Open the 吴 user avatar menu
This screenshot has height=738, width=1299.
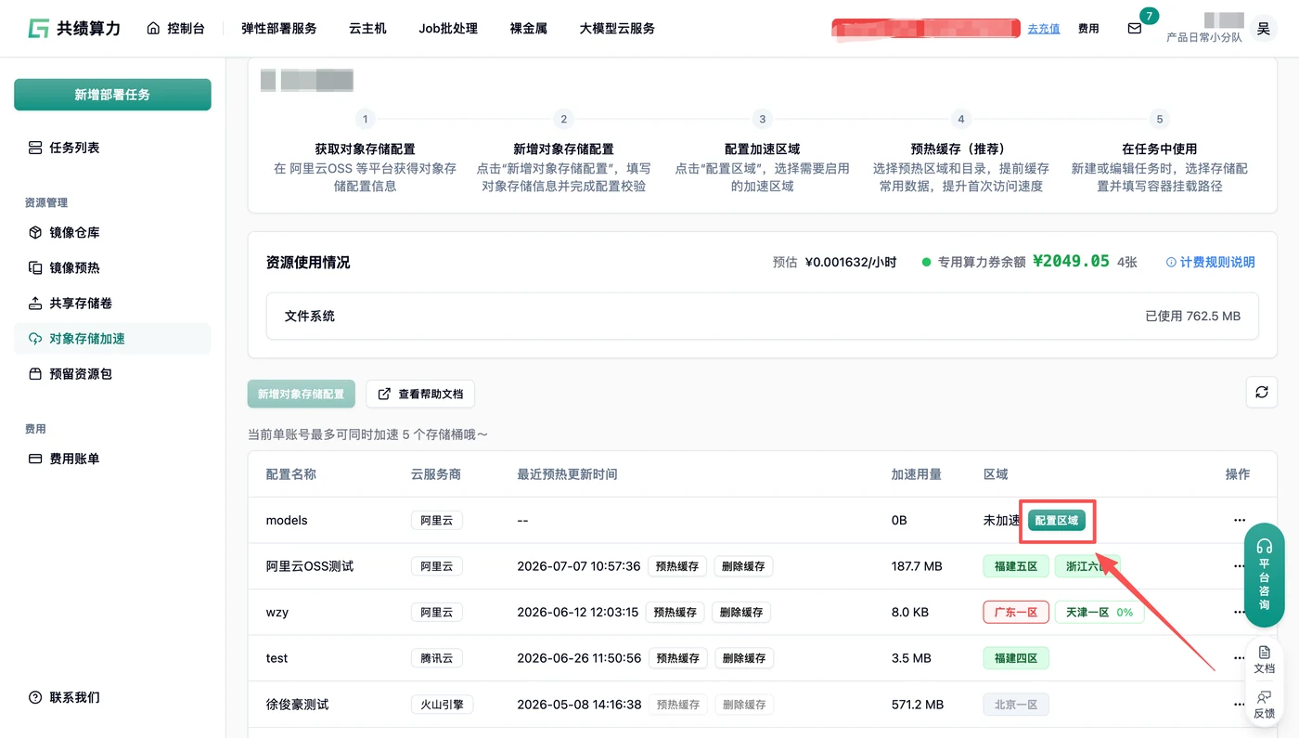[1263, 29]
